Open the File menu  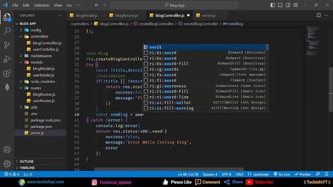coord(15,5)
